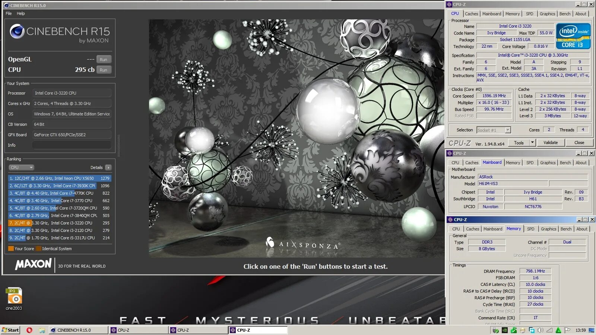
Task: Click the blue arrow sync tray icon
Action: (532, 330)
